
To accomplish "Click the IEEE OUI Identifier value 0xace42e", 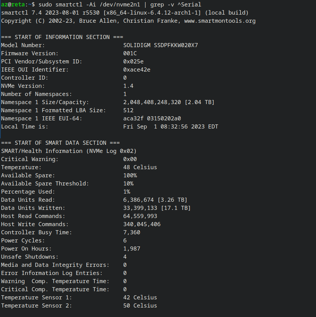I will [137, 70].
